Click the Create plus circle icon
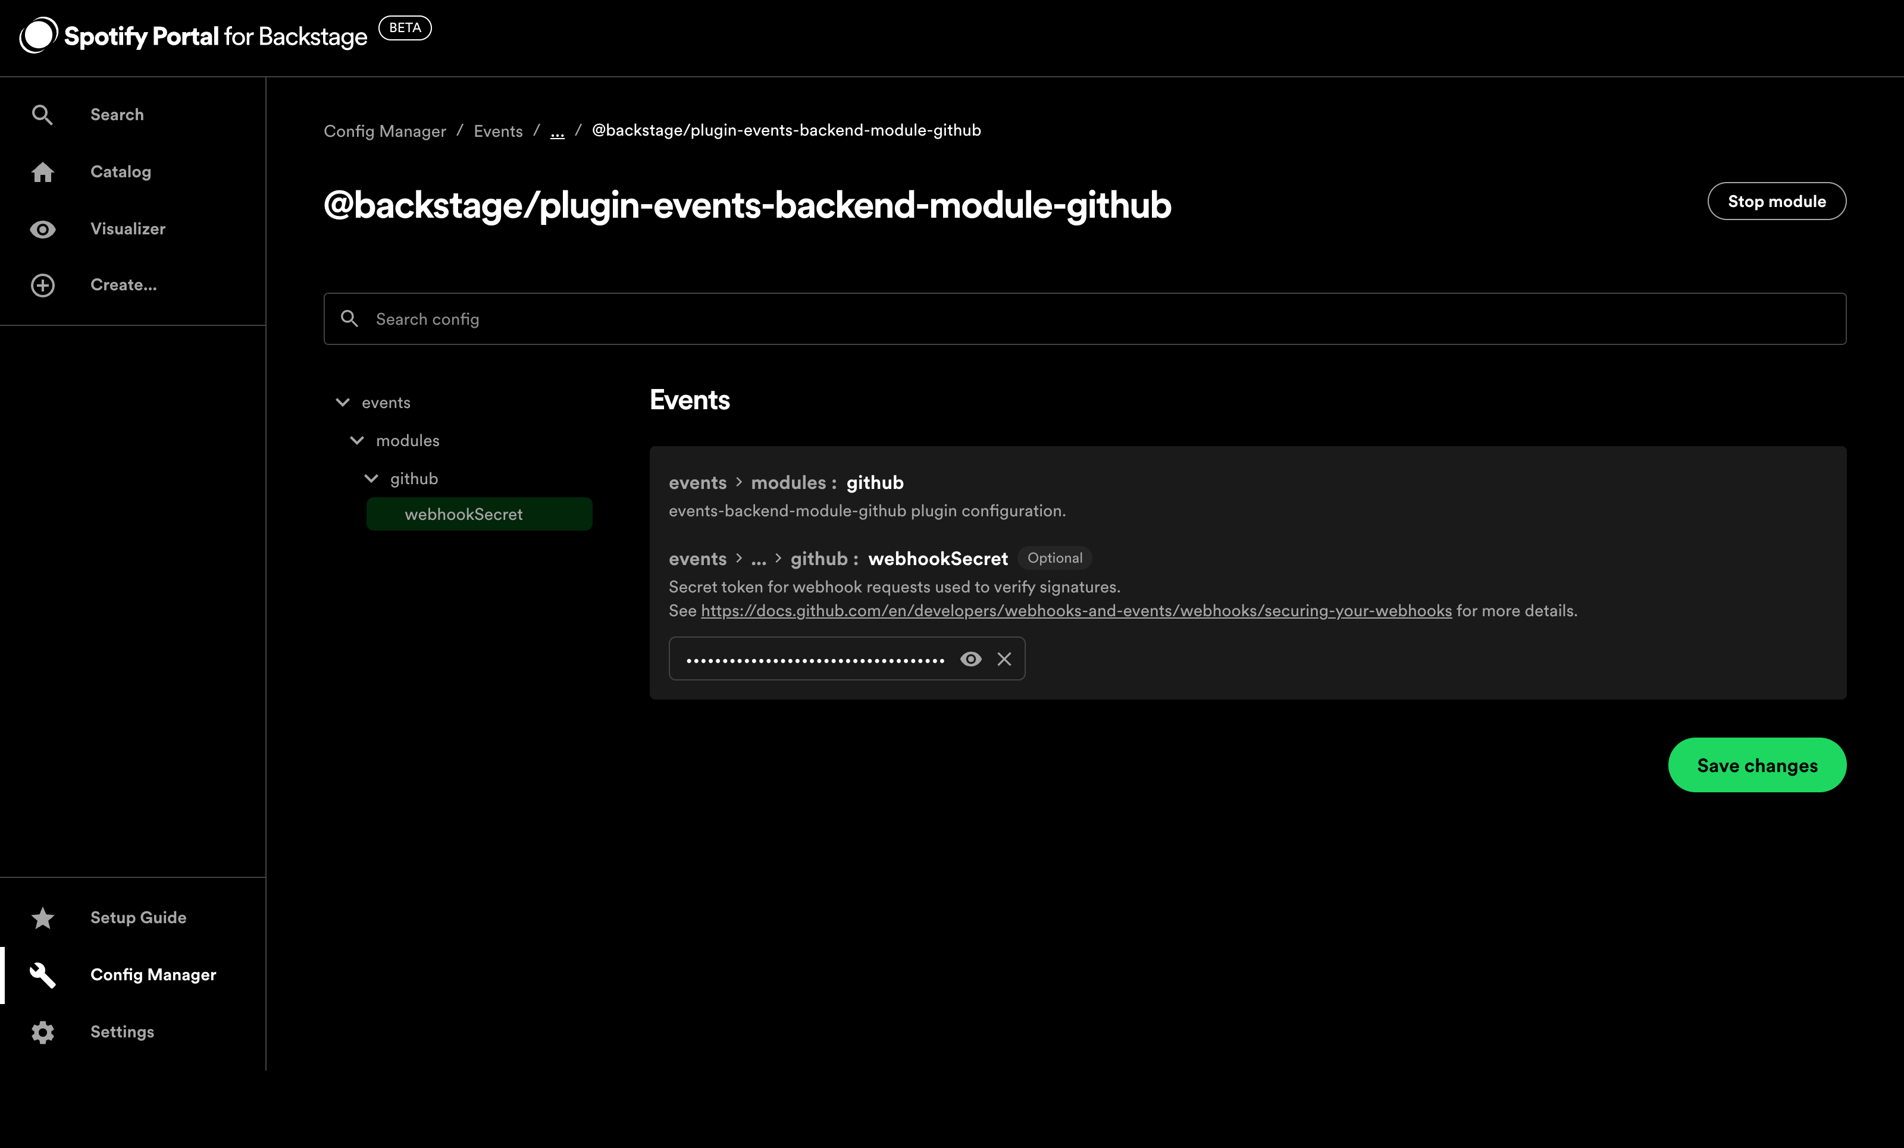This screenshot has height=1148, width=1904. click(42, 285)
